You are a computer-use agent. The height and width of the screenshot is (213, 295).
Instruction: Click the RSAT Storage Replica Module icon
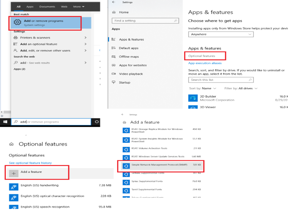click(126, 131)
